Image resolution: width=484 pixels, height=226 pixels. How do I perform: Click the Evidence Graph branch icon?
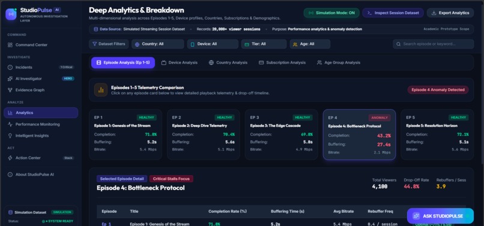click(10, 90)
